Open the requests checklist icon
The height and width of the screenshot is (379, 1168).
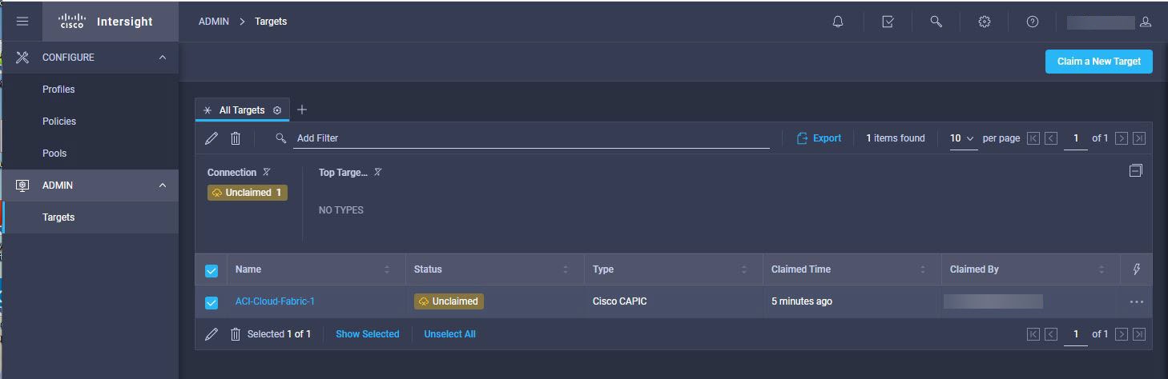coord(888,22)
